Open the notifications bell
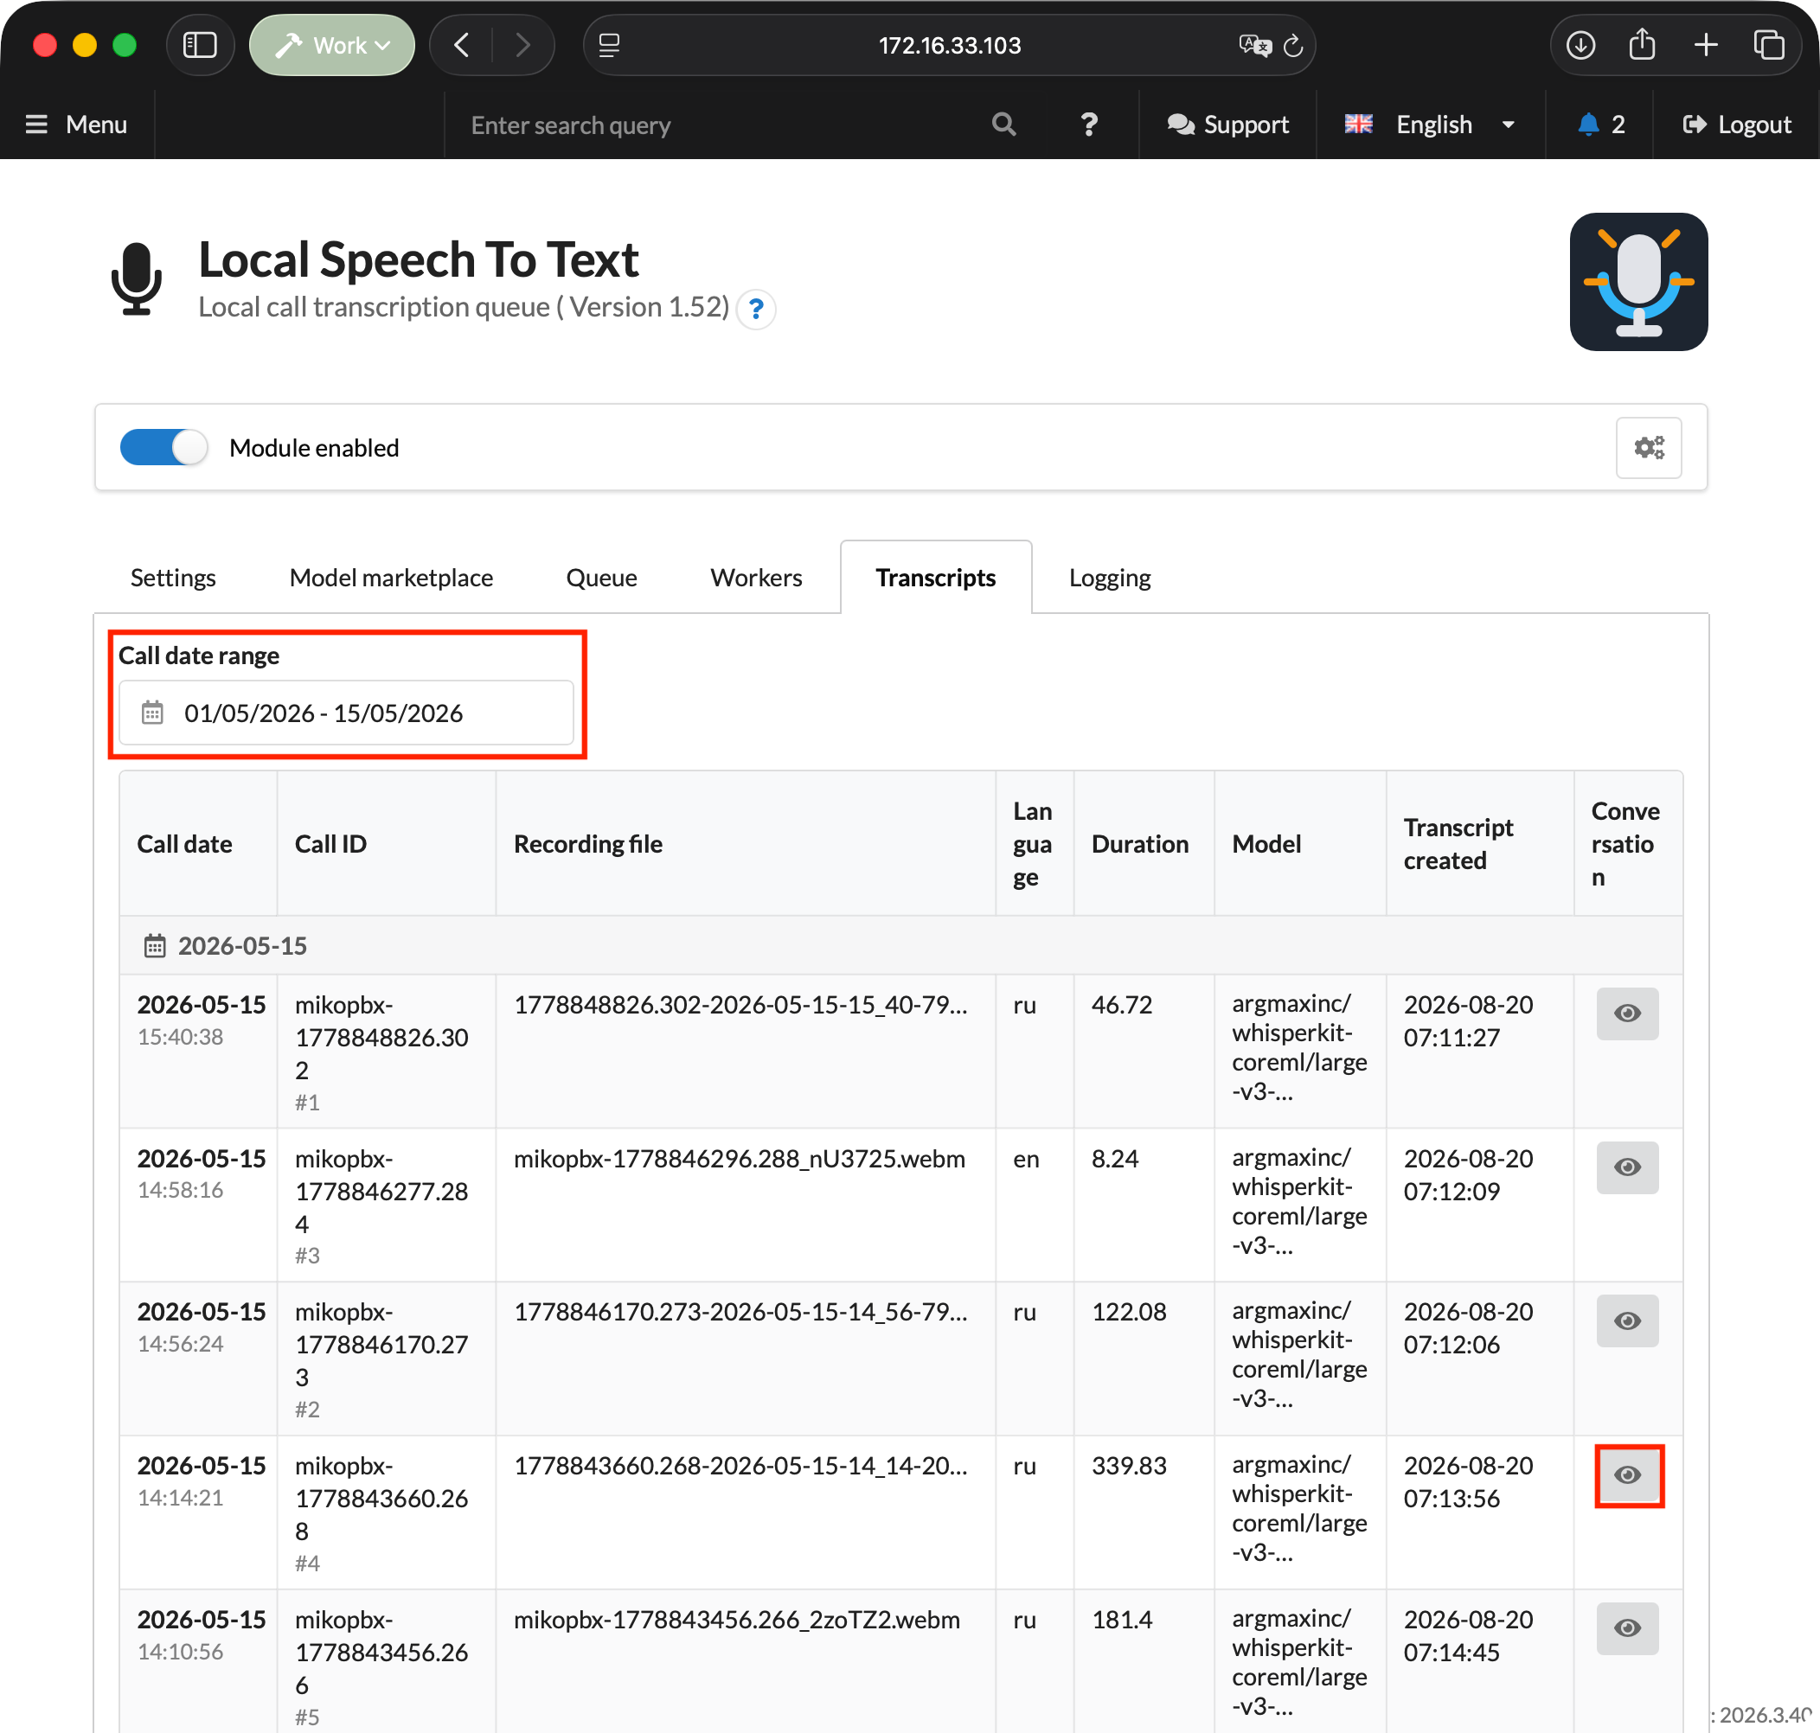Image resolution: width=1820 pixels, height=1733 pixels. tap(1600, 125)
